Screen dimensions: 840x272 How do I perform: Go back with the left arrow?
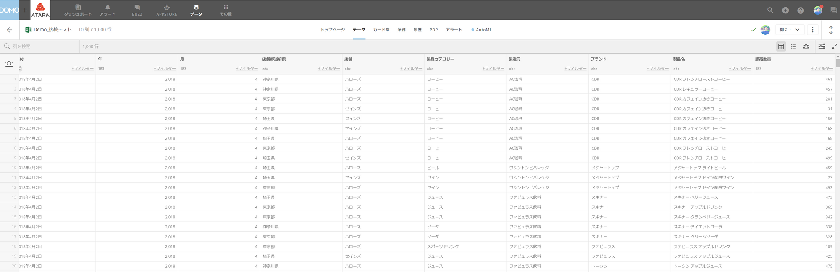pos(10,30)
